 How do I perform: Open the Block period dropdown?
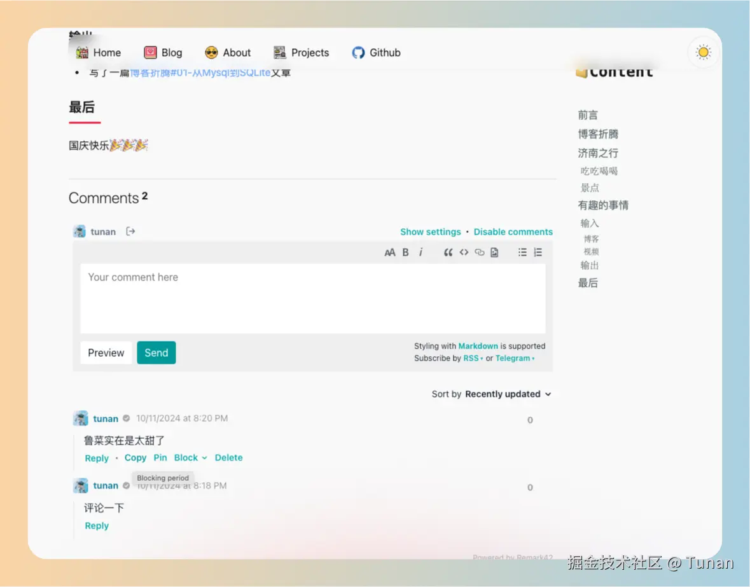point(190,458)
